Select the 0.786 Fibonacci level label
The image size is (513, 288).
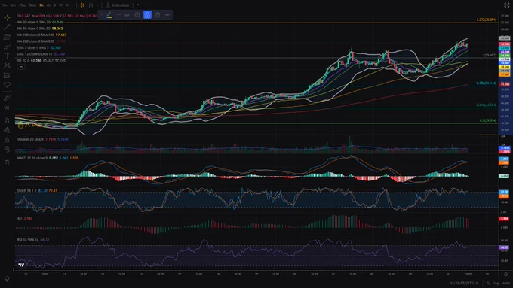point(486,83)
